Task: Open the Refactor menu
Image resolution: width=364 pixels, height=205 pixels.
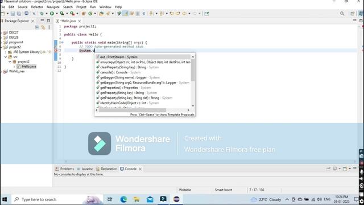Action: click(37, 7)
